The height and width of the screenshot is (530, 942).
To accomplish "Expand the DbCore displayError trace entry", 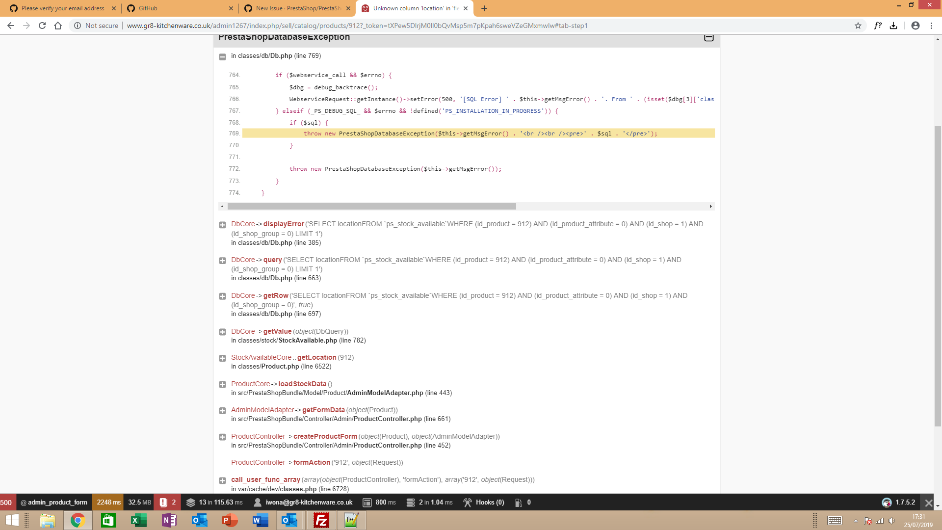I will [222, 225].
